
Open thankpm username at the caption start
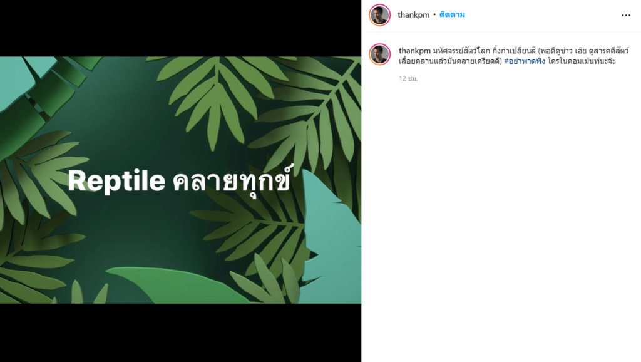point(414,51)
